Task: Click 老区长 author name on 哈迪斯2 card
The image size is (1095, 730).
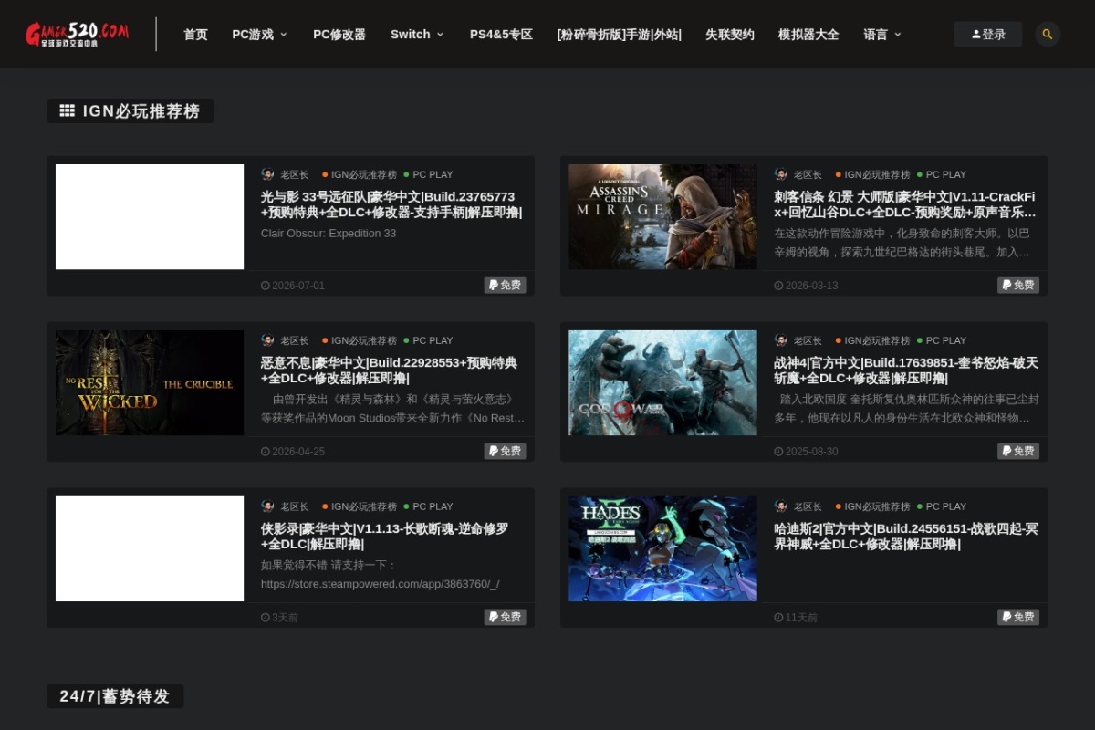Action: pyautogui.click(x=808, y=506)
